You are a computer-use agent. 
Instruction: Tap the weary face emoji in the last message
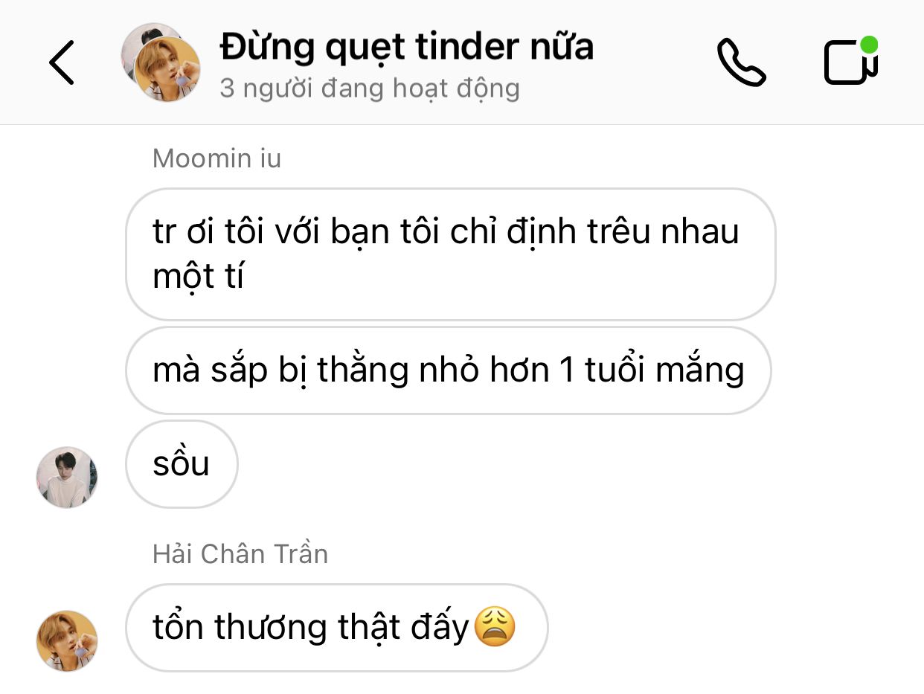(495, 626)
